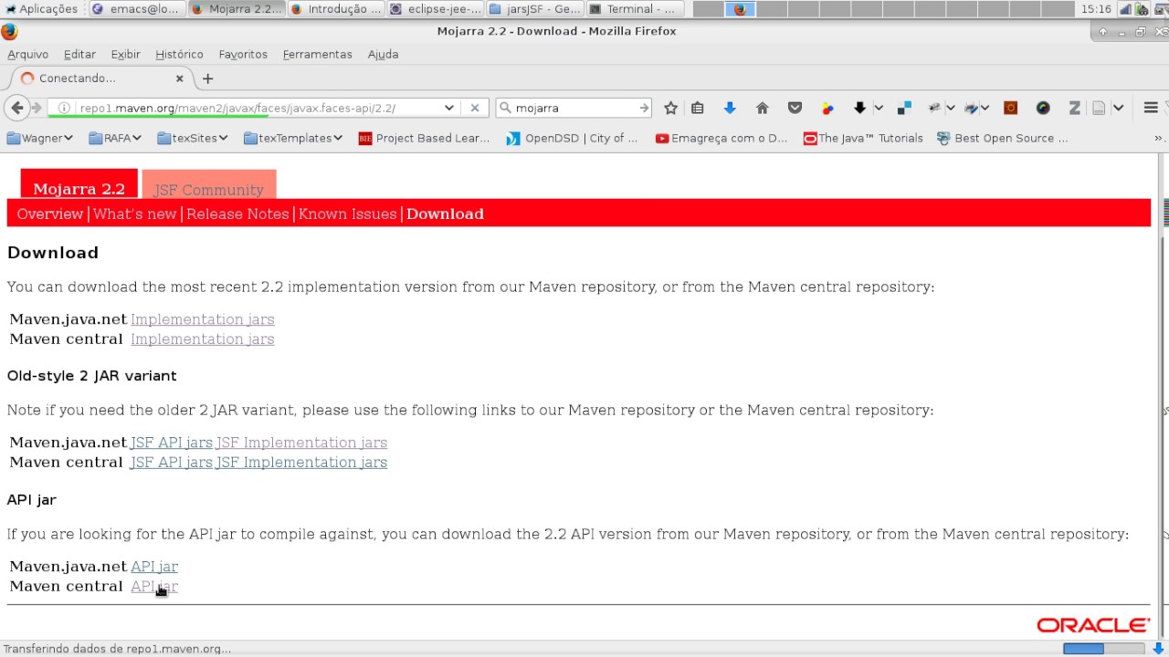Open the What's new link
Screen dimensions: 1169x657
(x=134, y=214)
